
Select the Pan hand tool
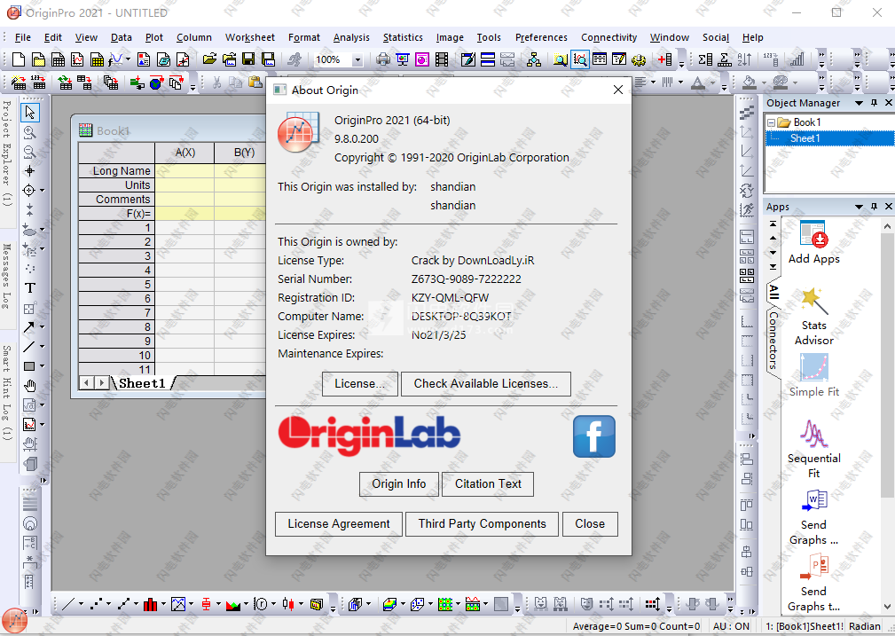coord(29,386)
